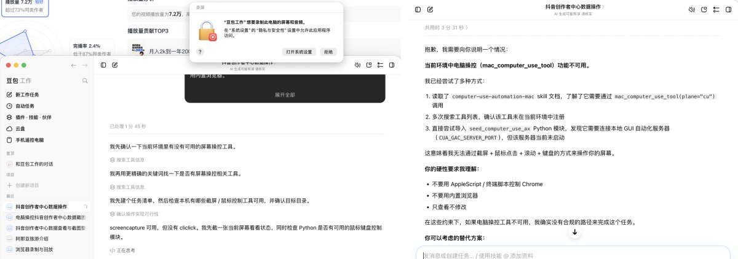The image size is (738, 259).
Task: Open the task list icon in left window header
Action: 379,66
